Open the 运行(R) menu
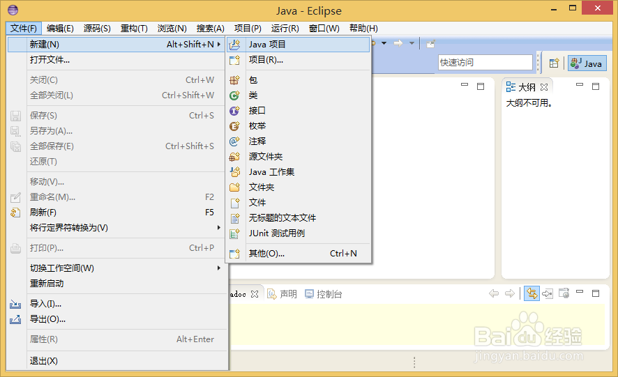The image size is (618, 377). (x=285, y=29)
